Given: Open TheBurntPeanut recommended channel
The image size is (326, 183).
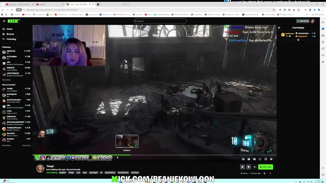Looking at the screenshot, I should coord(16,129).
